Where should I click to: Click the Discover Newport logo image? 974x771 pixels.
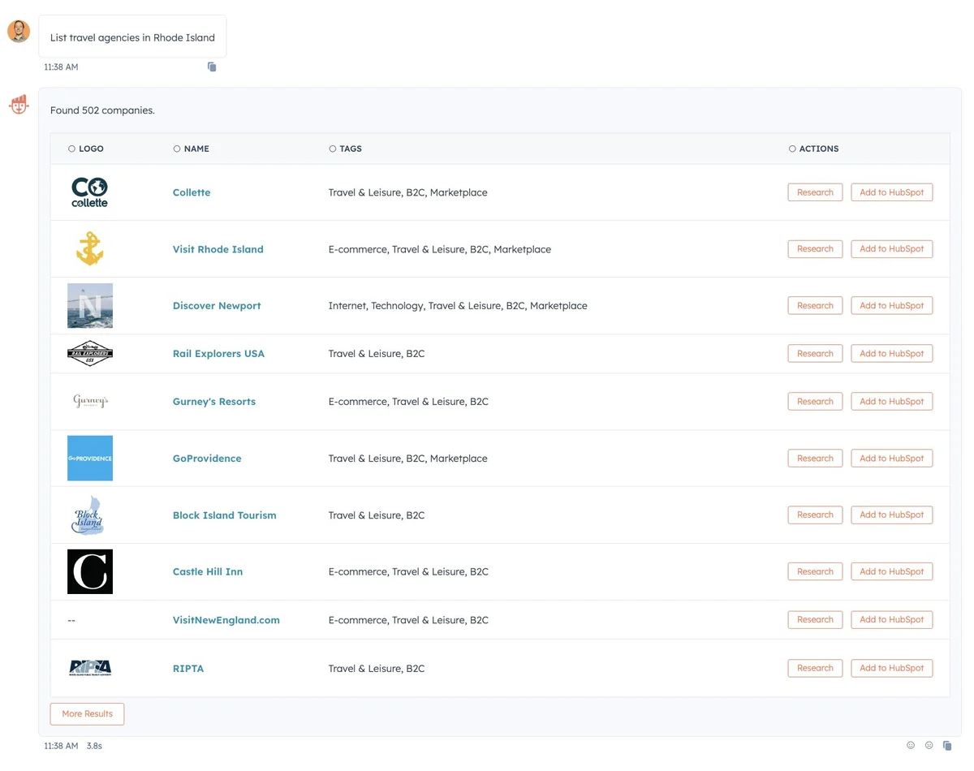pos(90,306)
